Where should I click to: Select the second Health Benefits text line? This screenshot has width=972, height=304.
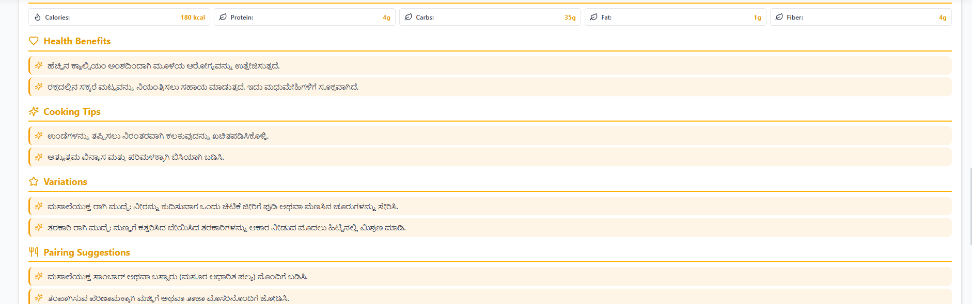coord(203,87)
